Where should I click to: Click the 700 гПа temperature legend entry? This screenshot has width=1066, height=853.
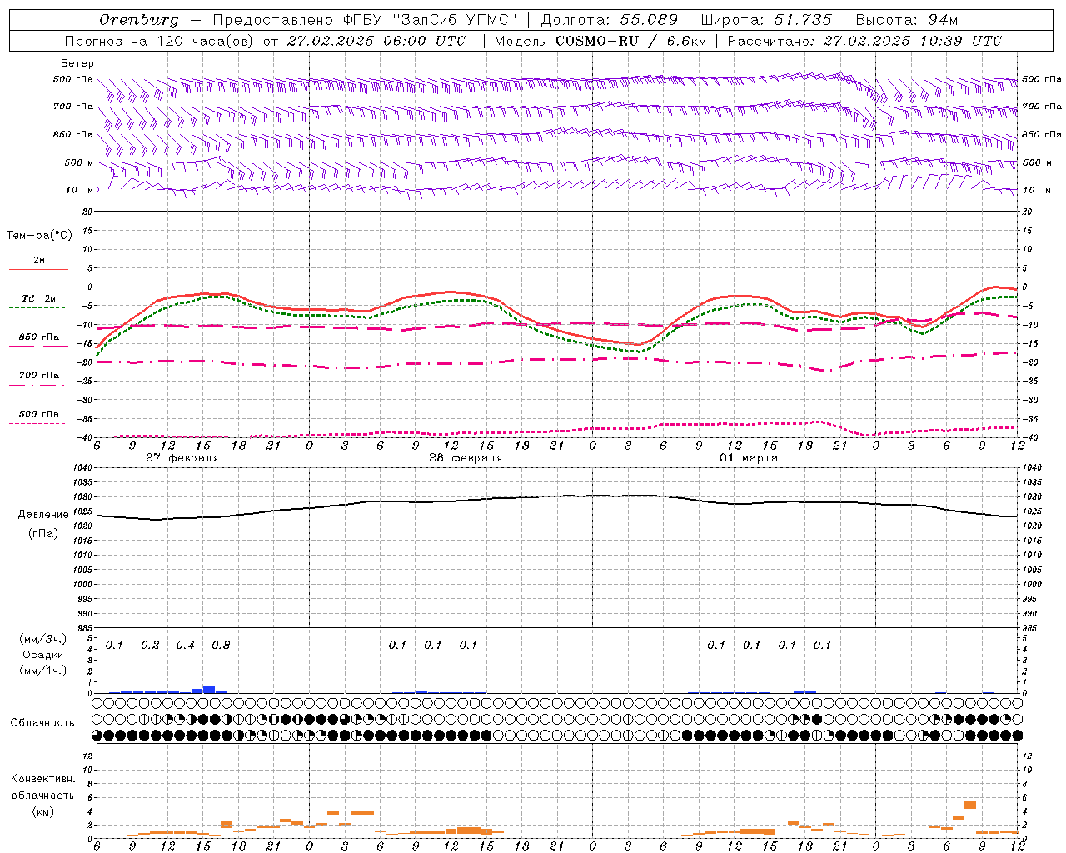point(38,376)
